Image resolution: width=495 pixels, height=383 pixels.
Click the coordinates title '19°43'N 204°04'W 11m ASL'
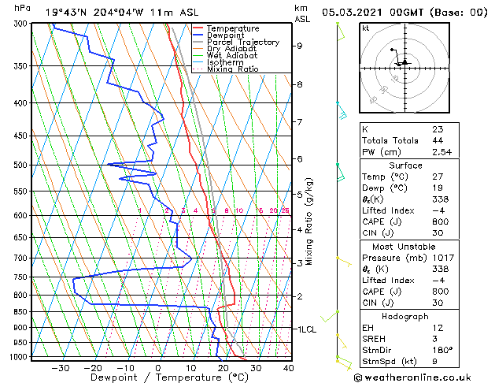(122, 13)
